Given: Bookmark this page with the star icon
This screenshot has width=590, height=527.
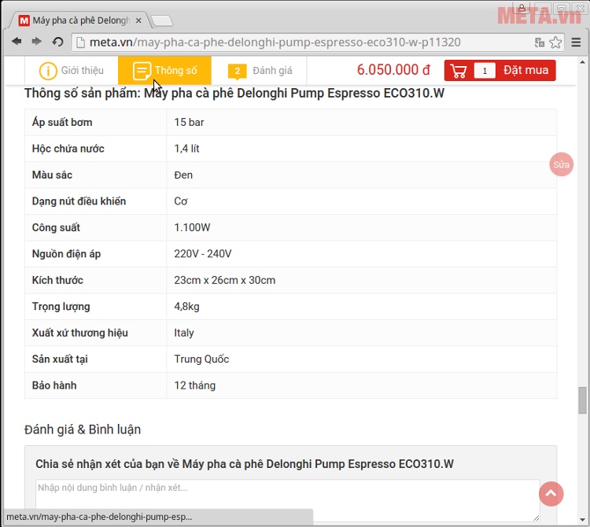Looking at the screenshot, I should [x=555, y=42].
